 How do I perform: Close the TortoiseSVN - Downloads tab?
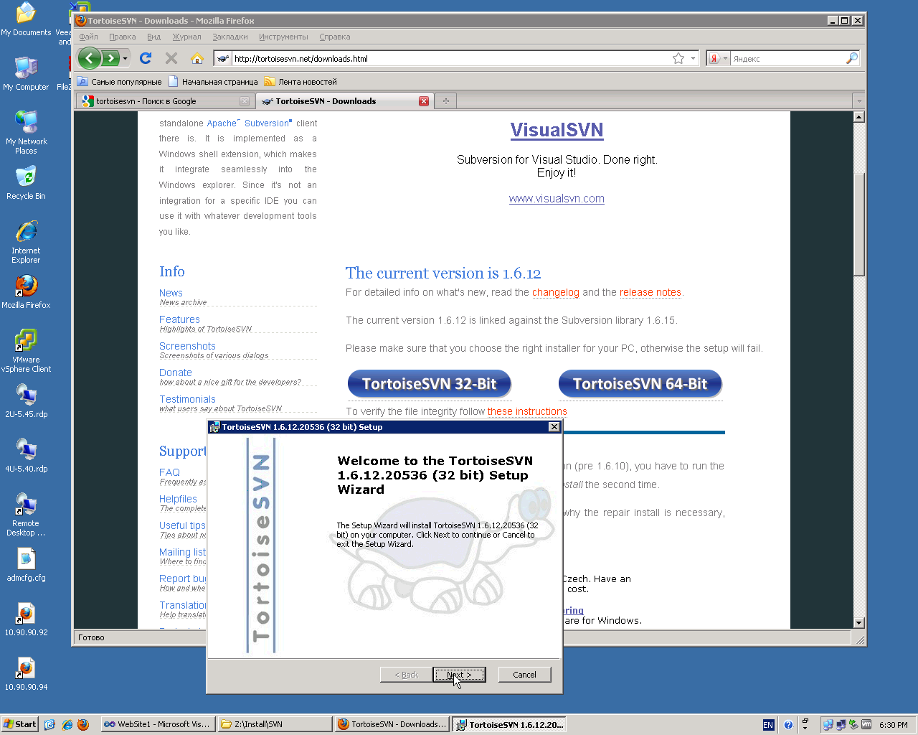coord(424,101)
